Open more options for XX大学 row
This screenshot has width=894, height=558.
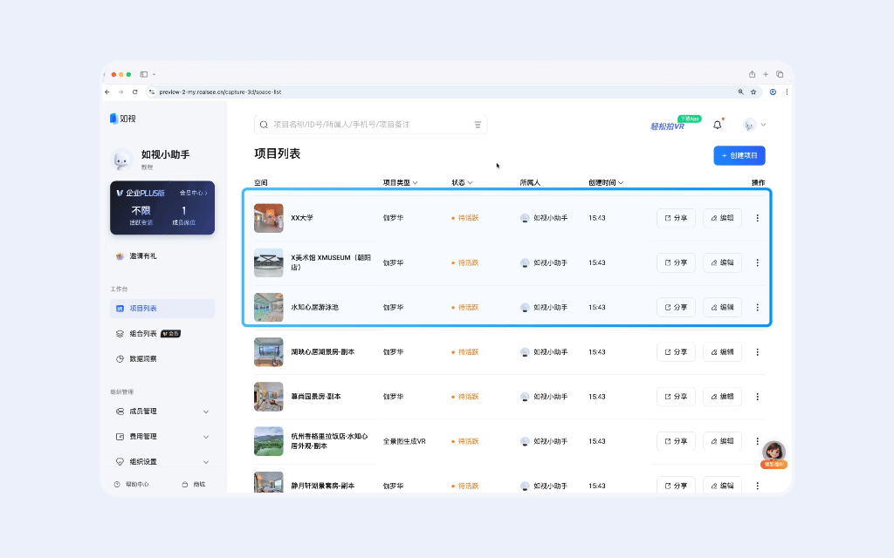(x=757, y=218)
